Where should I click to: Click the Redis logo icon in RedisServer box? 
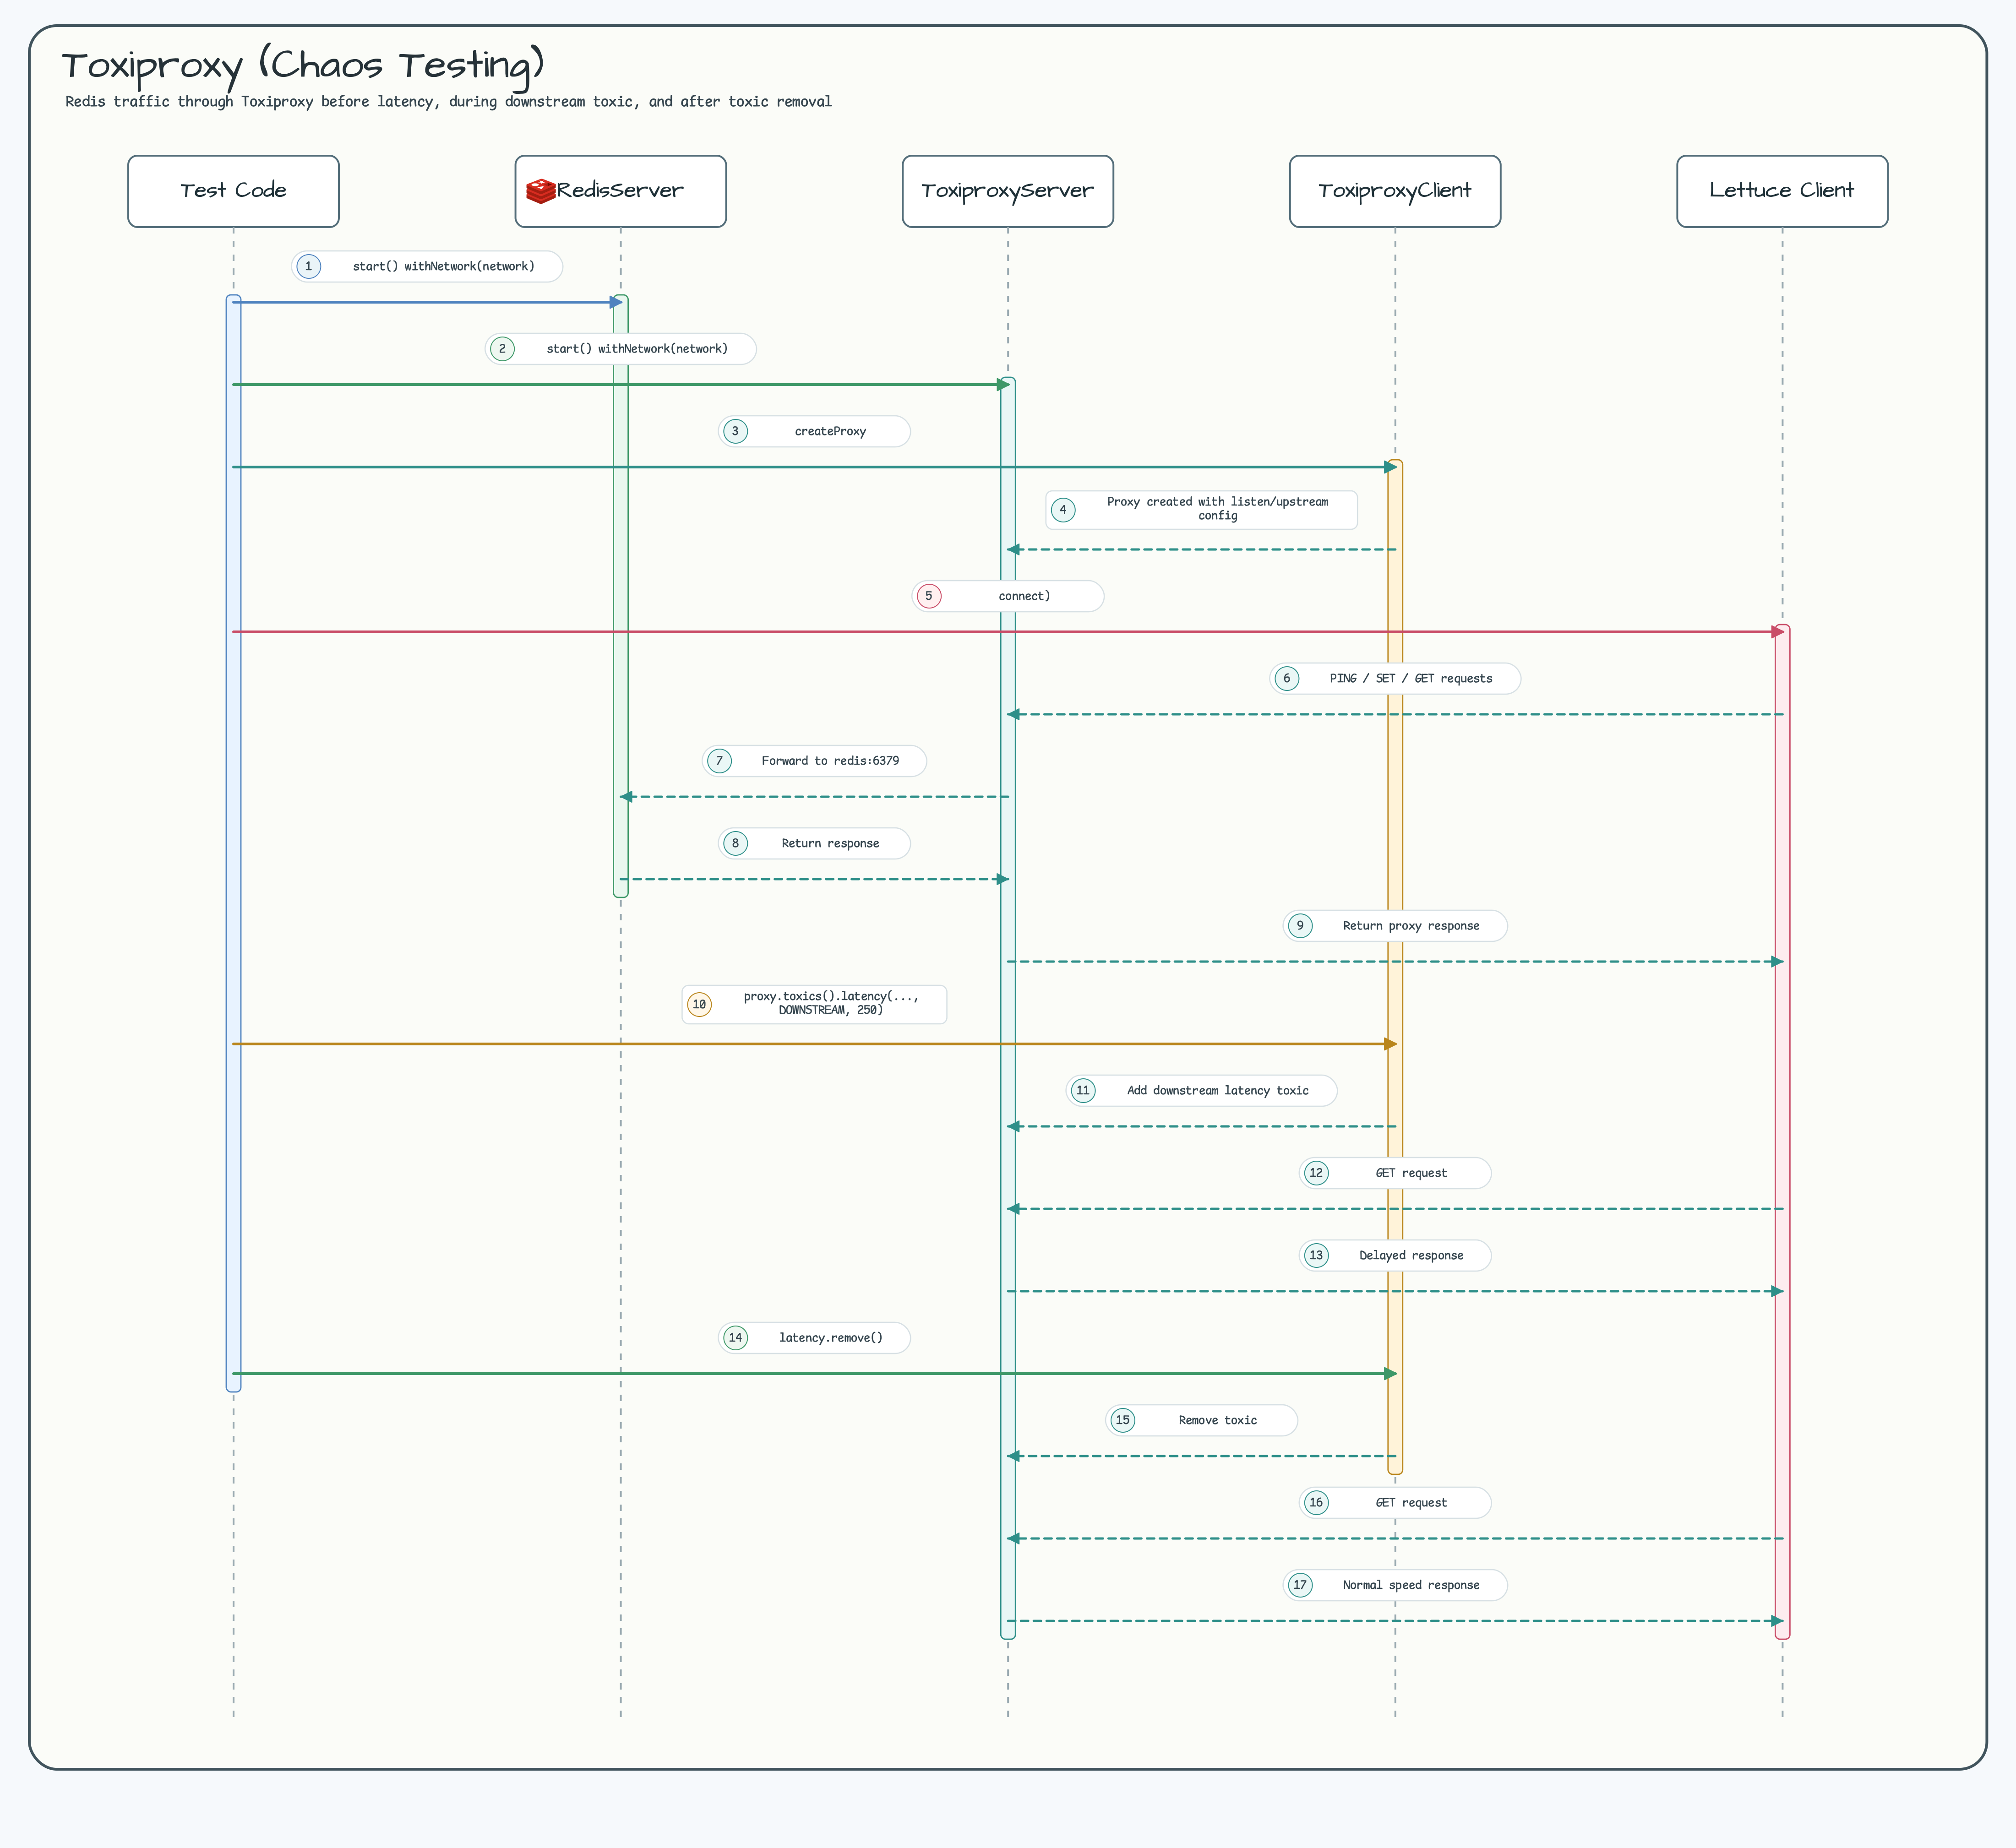541,191
